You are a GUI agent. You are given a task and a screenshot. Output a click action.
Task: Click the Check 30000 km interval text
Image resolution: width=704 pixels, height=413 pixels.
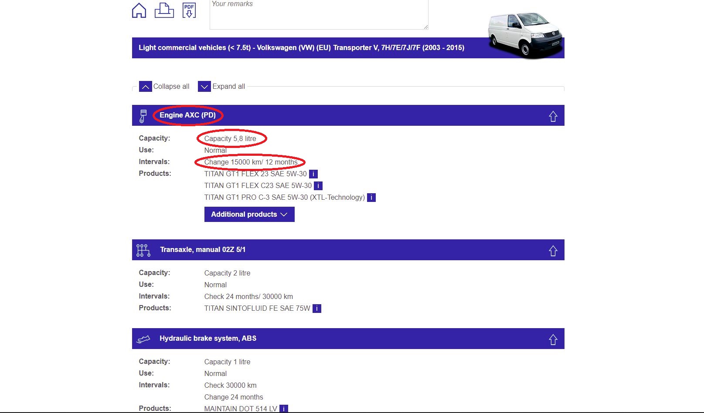click(x=231, y=385)
